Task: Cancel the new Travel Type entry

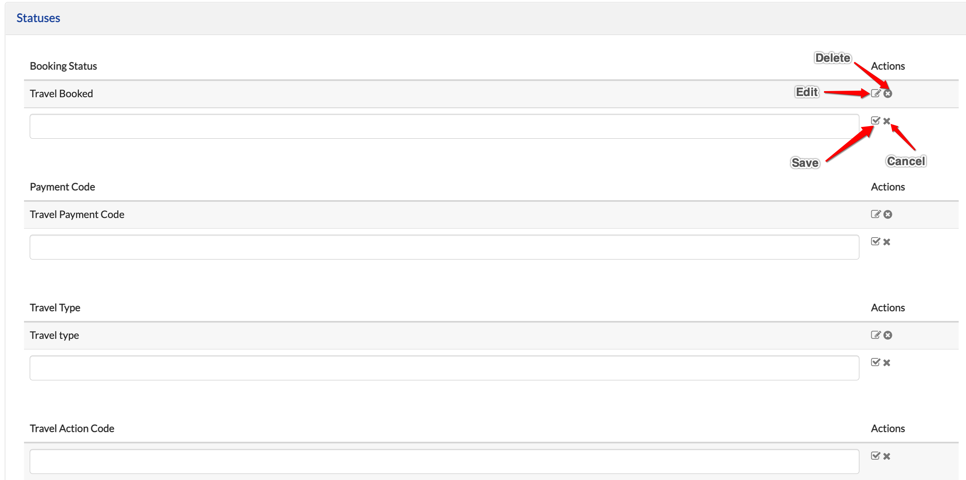Action: coord(887,362)
